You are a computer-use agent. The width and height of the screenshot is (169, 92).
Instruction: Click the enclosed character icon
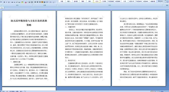pyautogui.click(x=32, y=2)
